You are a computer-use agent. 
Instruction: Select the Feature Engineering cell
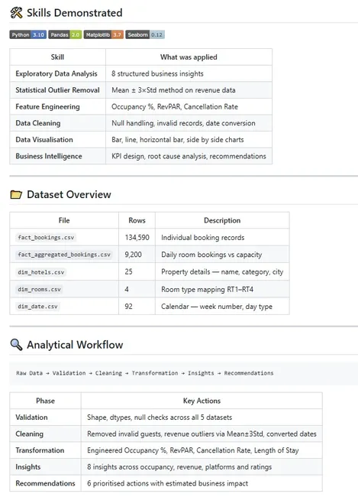pyautogui.click(x=57, y=106)
